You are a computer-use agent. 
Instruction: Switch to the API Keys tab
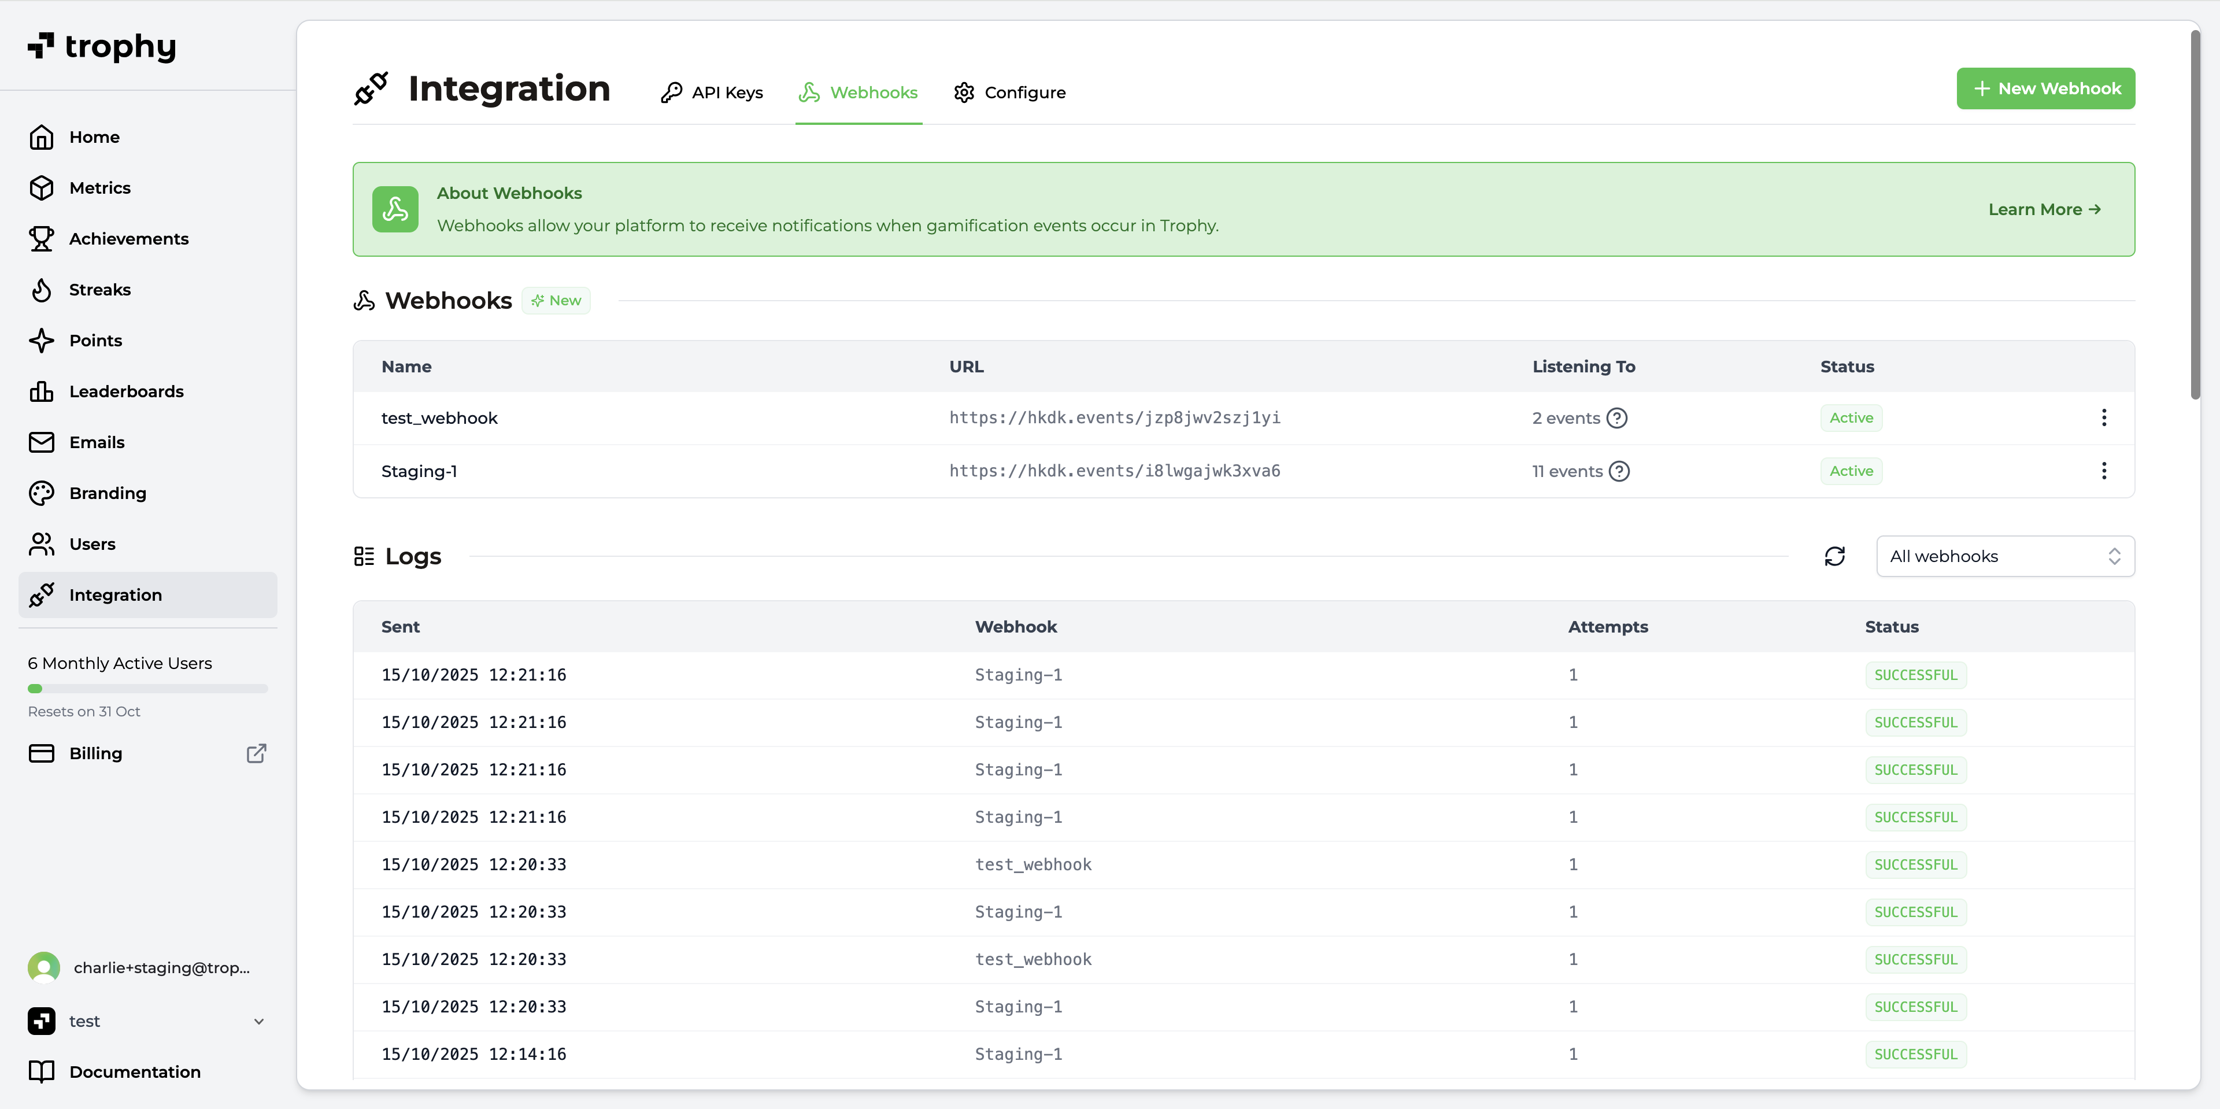pos(712,92)
